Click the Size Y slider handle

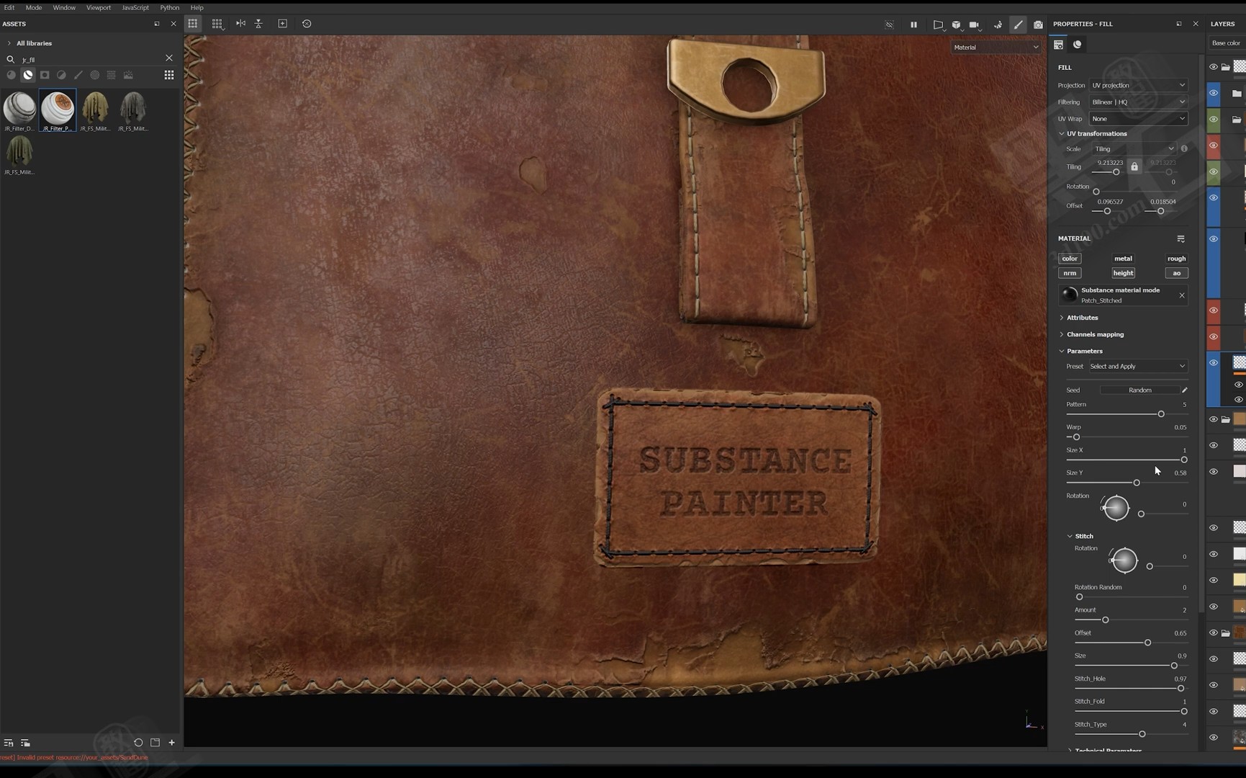click(1137, 483)
